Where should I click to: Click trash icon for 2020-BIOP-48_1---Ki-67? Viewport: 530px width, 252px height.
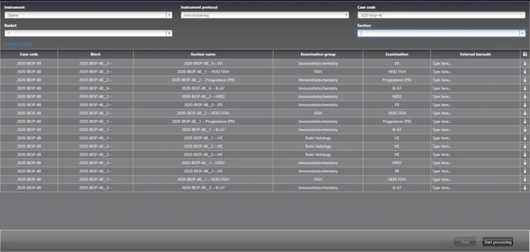525,130
